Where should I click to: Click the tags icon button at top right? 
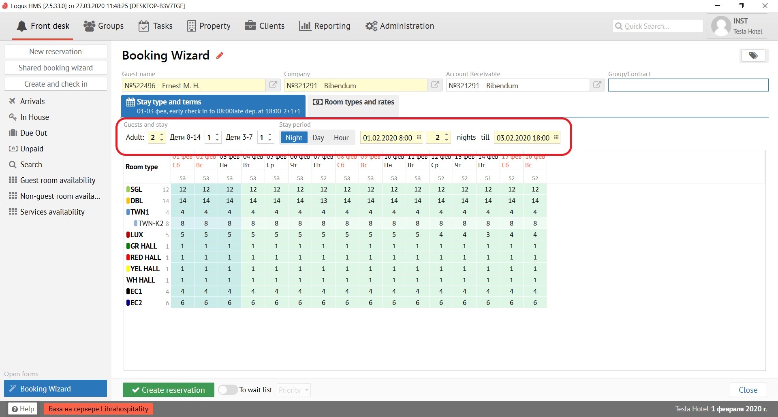[x=753, y=55]
